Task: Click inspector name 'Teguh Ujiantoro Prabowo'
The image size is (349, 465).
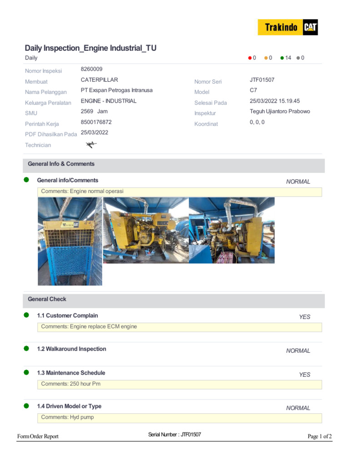Action: (280, 111)
